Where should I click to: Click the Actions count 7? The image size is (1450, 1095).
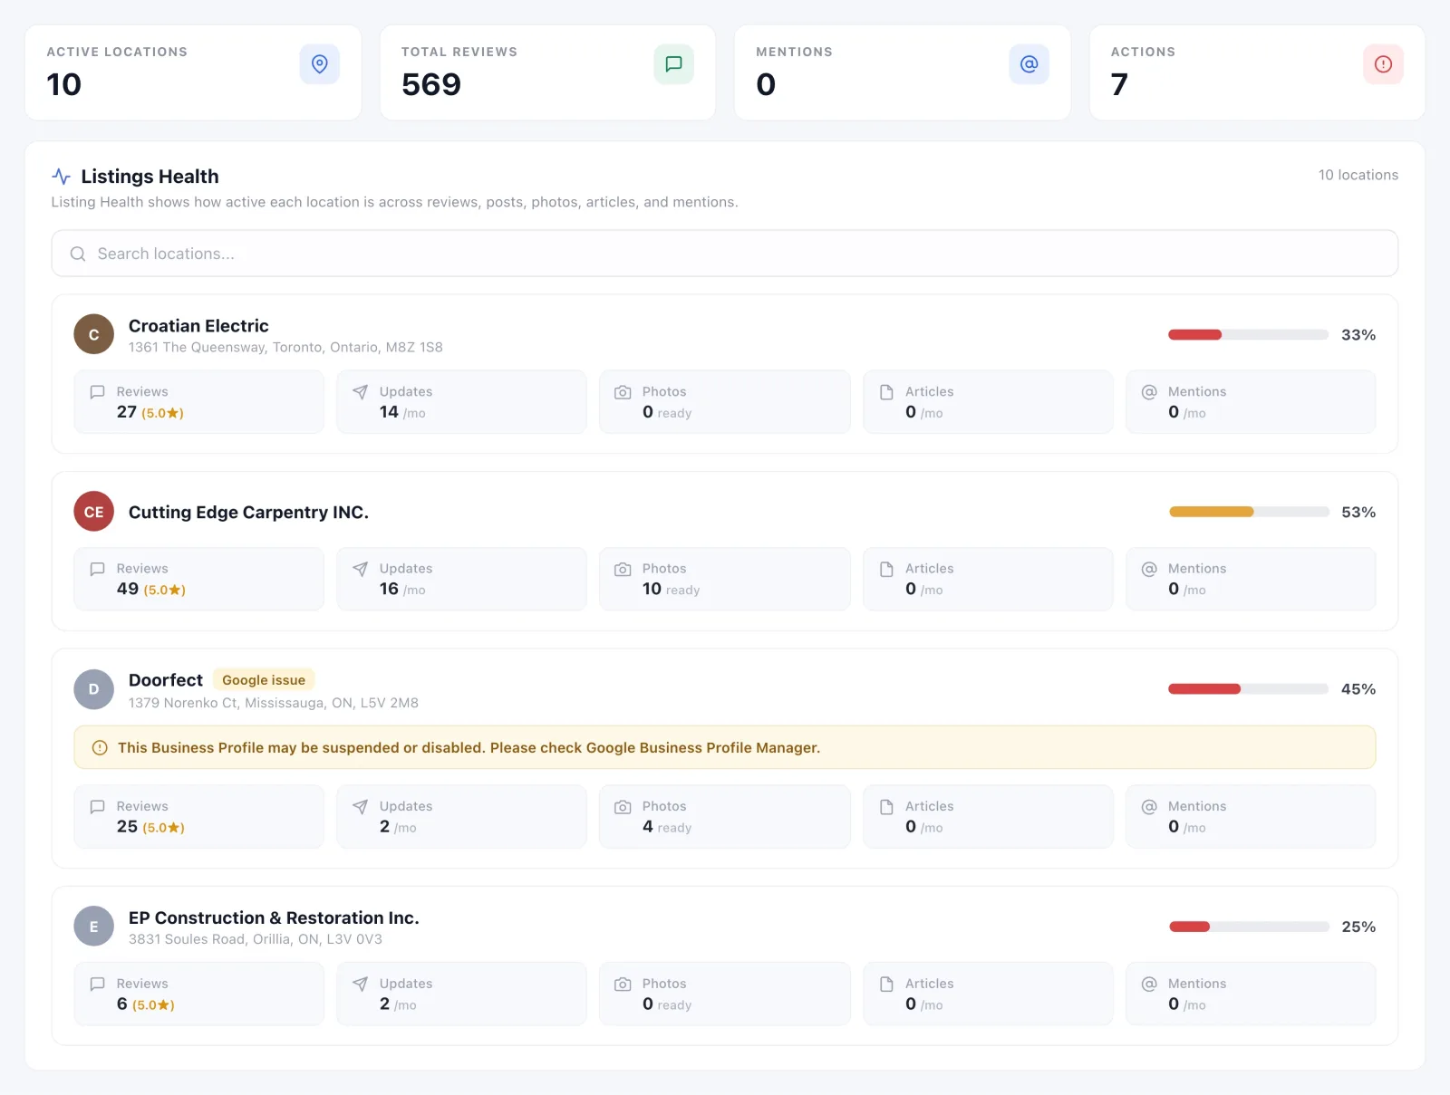coord(1119,85)
